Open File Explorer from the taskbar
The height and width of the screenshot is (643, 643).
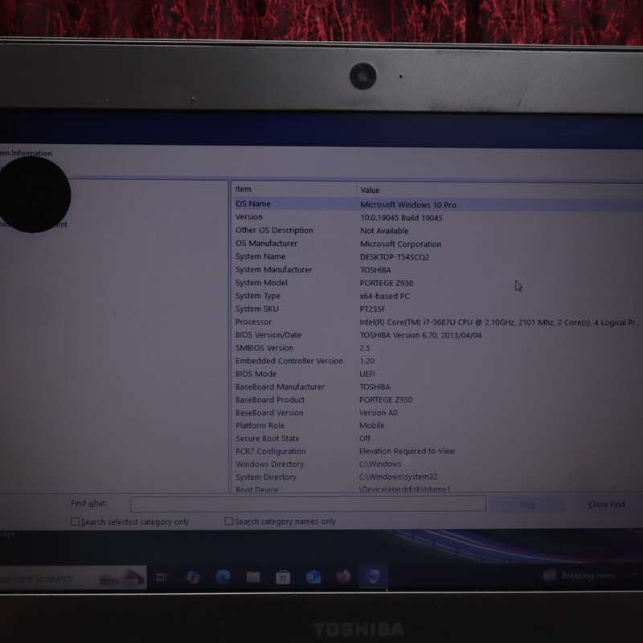tap(253, 577)
